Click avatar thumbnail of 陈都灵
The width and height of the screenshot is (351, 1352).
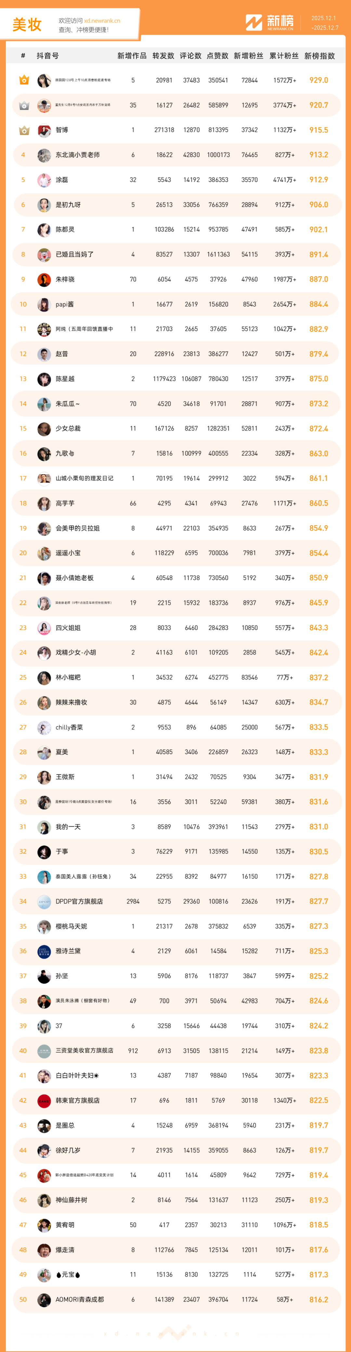pyautogui.click(x=44, y=229)
